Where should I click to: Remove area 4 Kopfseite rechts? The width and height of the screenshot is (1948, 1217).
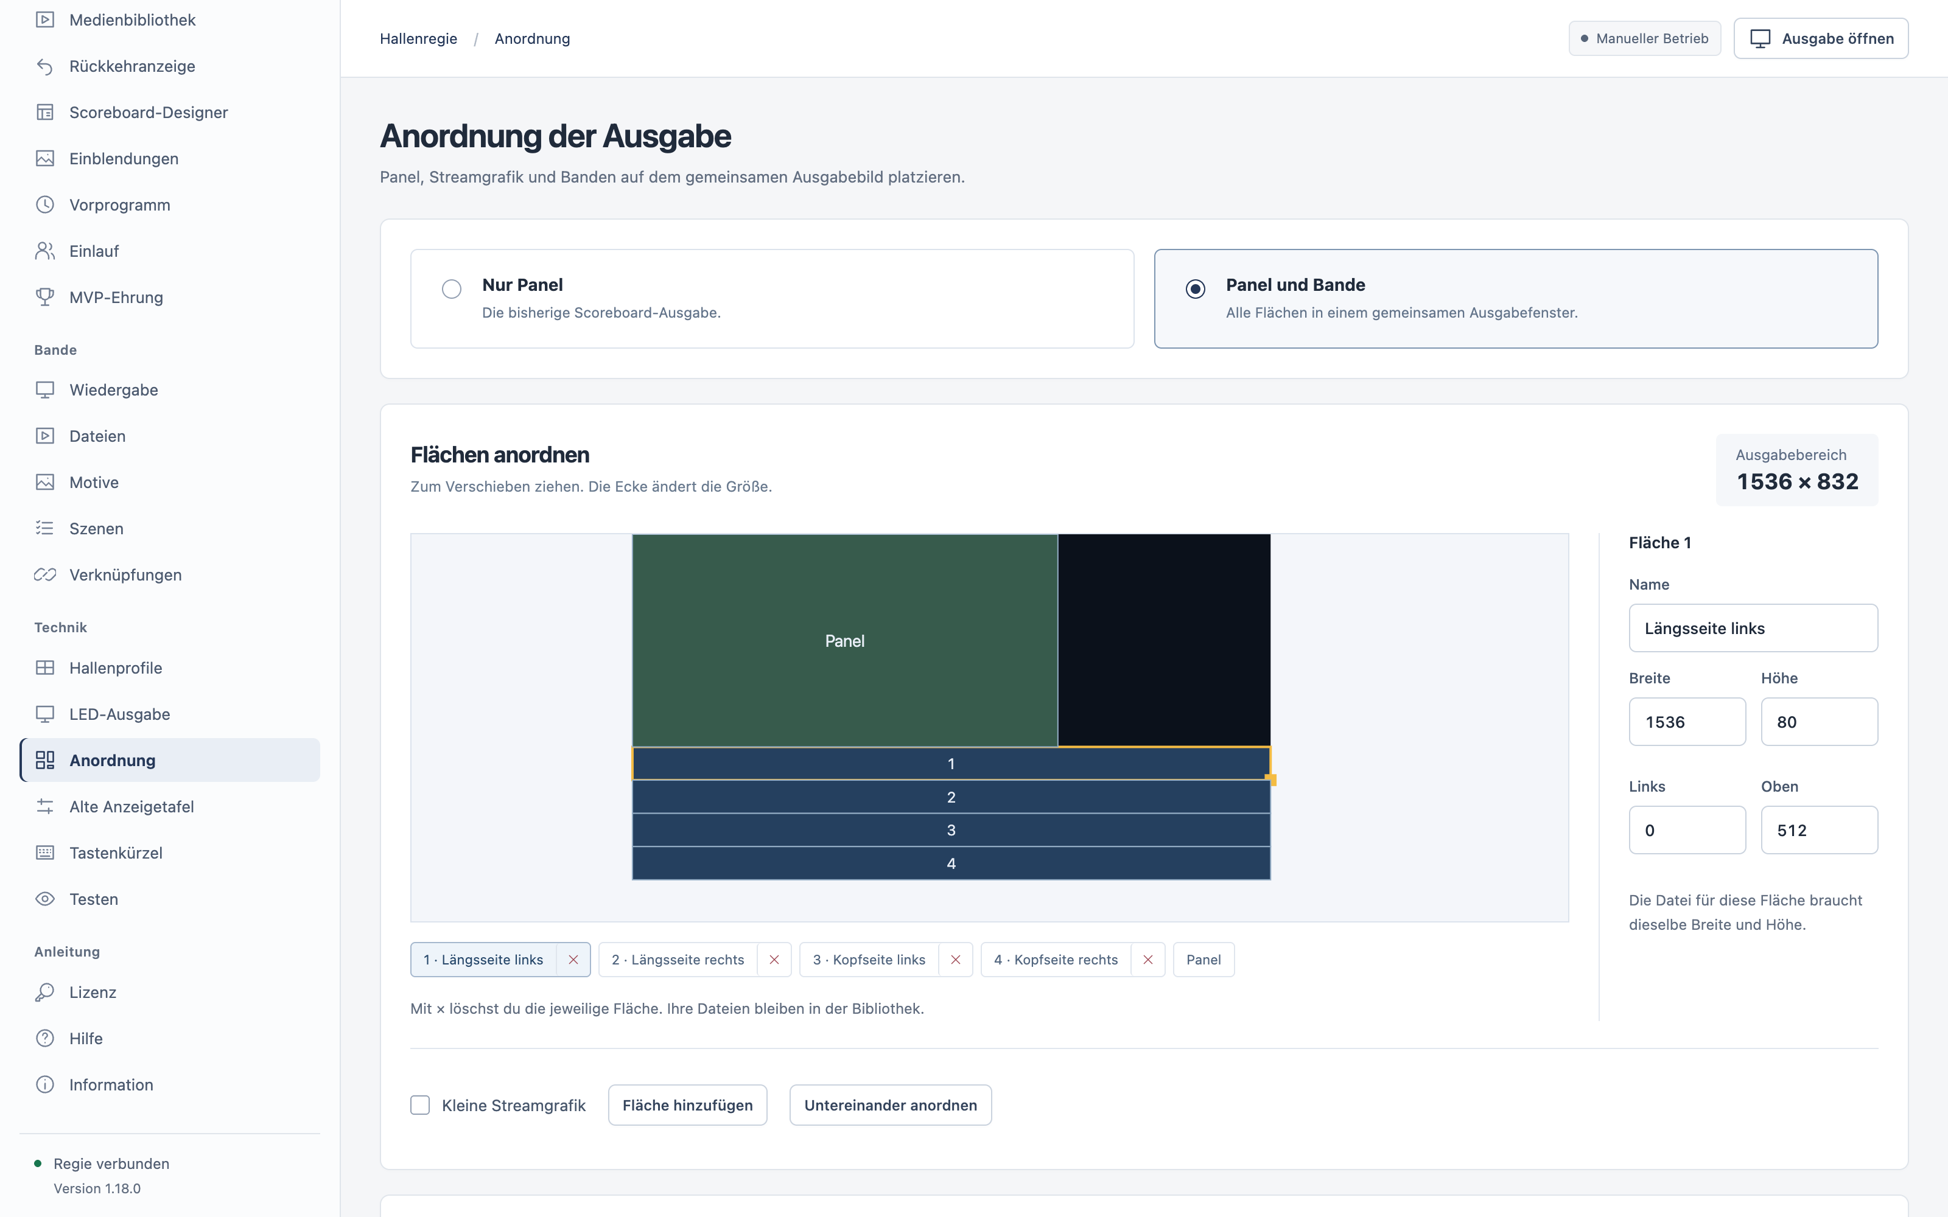tap(1148, 960)
